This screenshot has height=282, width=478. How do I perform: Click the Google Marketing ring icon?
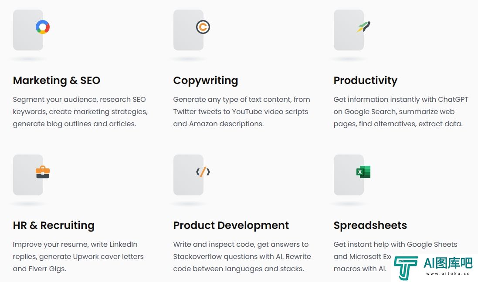[43, 27]
